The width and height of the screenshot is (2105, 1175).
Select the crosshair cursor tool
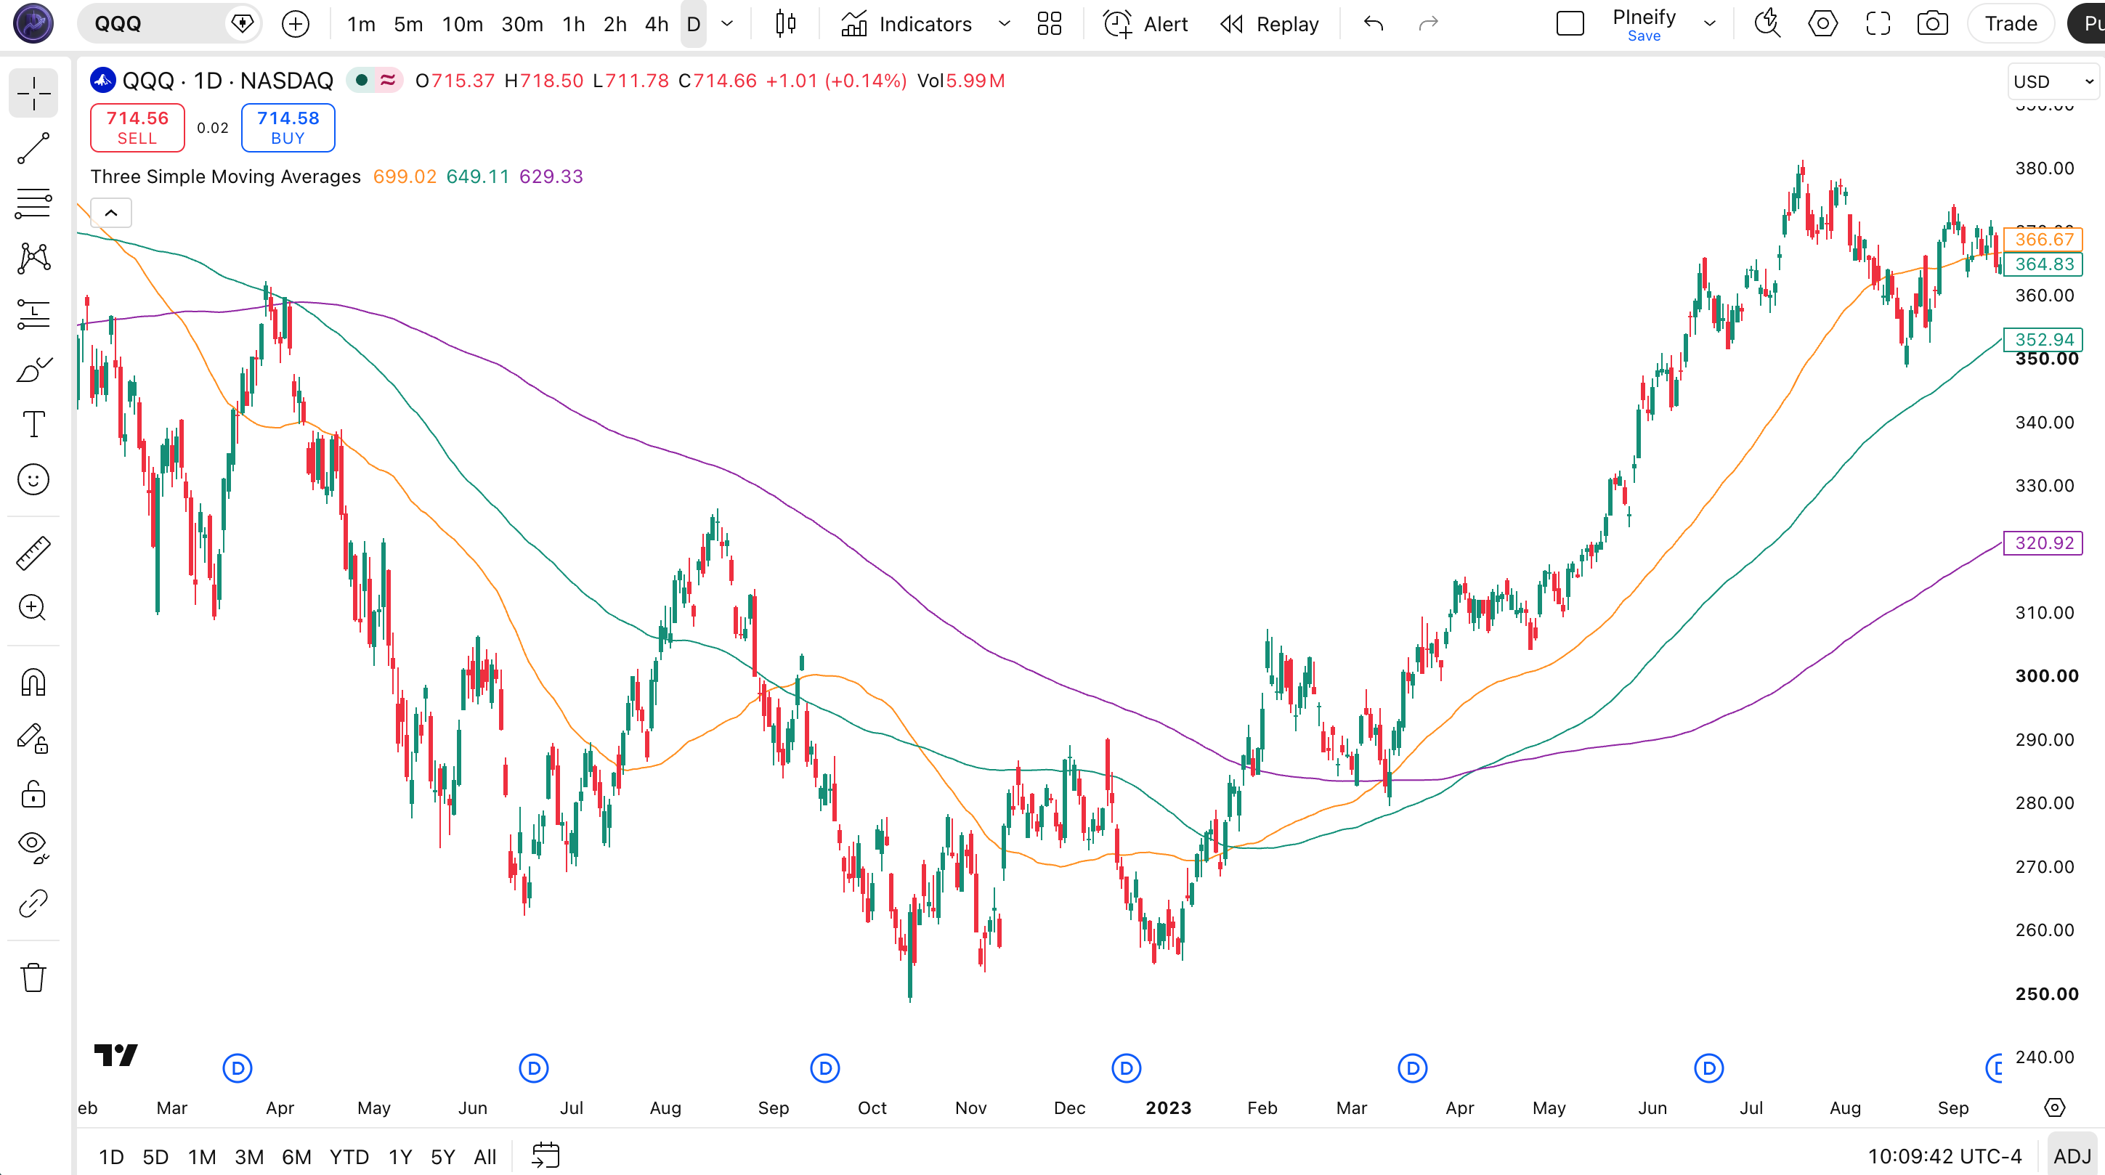[x=33, y=92]
